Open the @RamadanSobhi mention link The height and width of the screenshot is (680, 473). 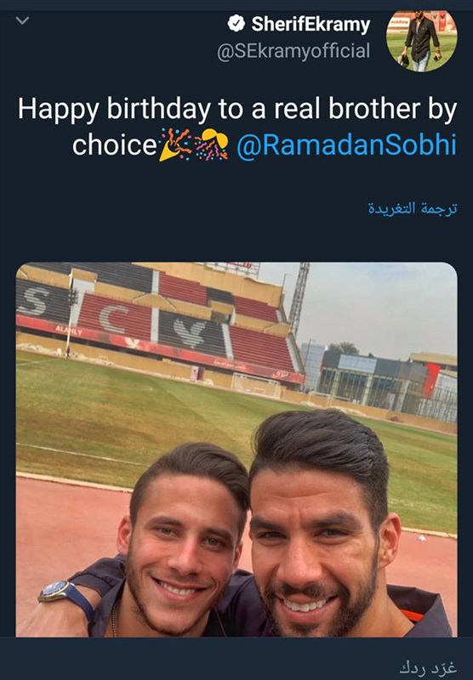[x=347, y=145]
